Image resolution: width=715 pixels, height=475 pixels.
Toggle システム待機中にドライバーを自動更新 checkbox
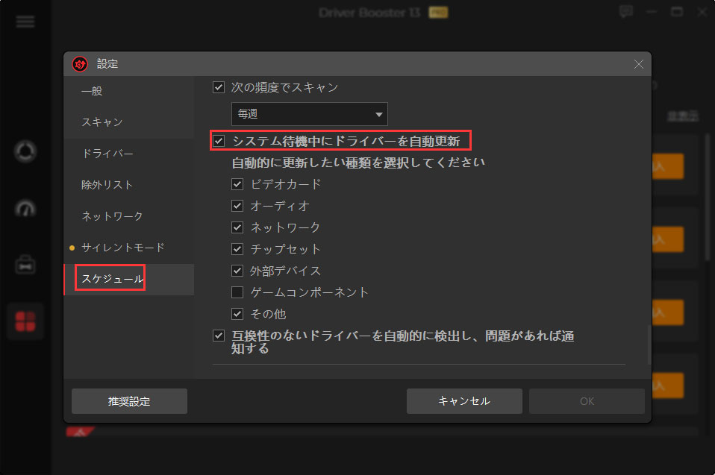tap(219, 141)
